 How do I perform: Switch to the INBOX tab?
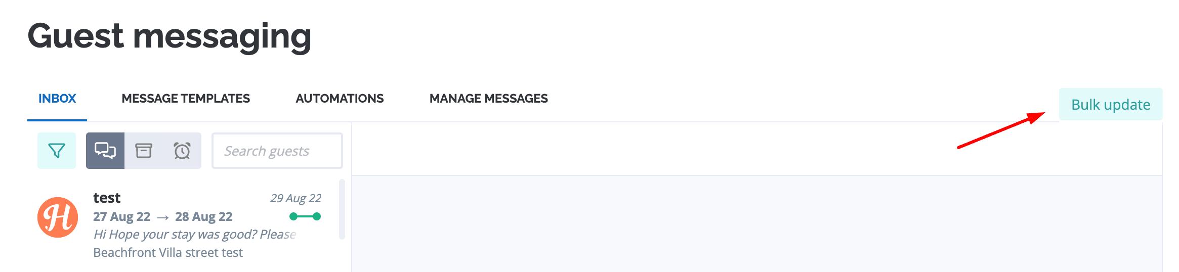tap(57, 99)
